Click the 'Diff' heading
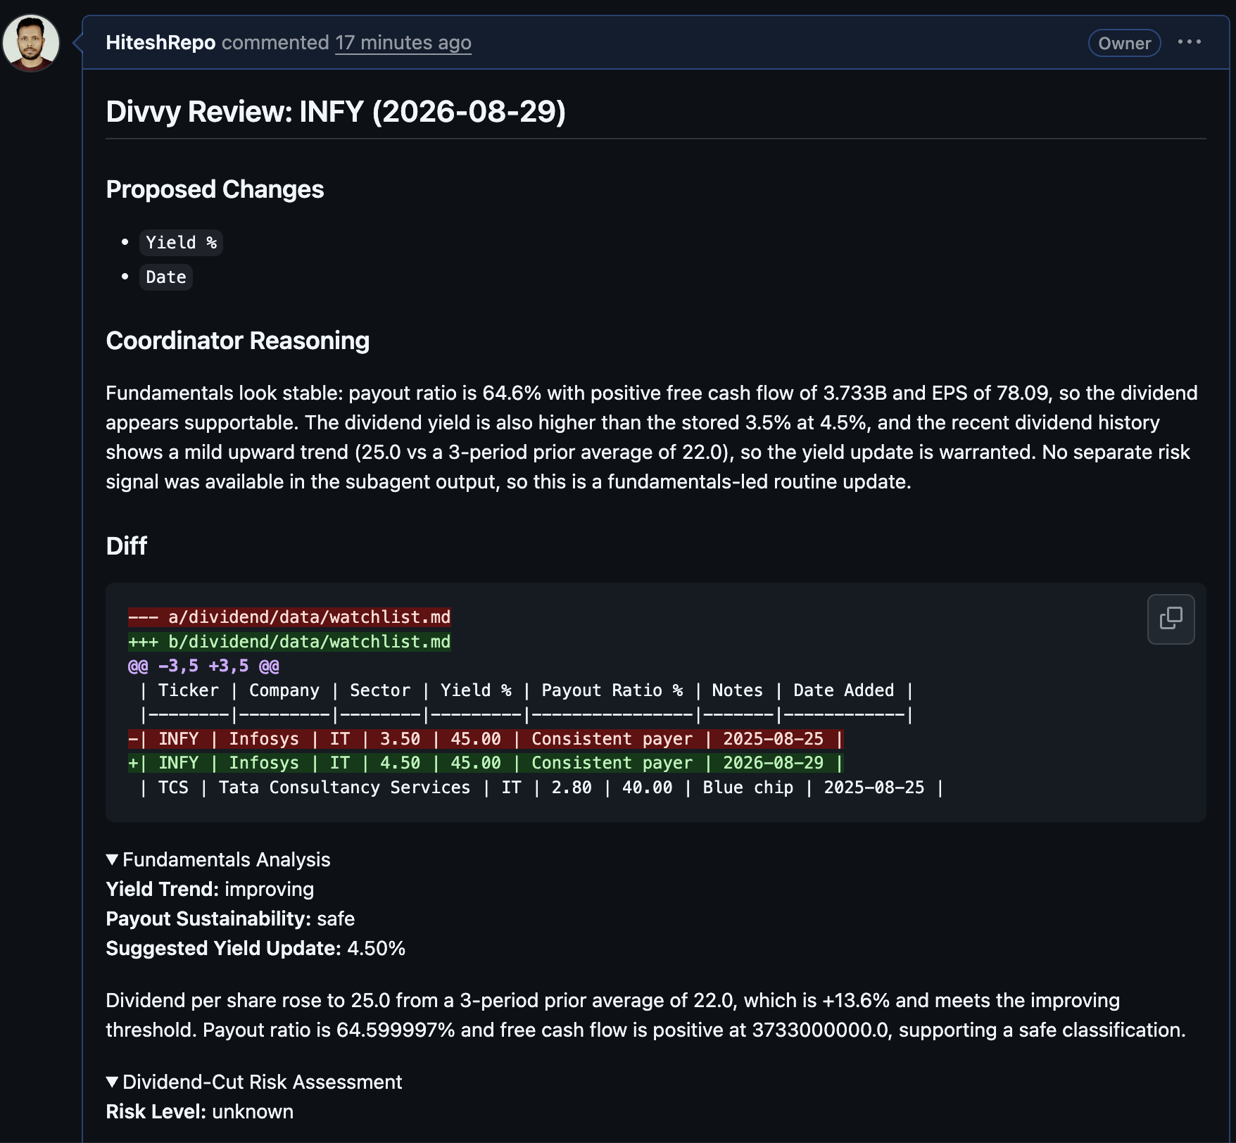 (127, 546)
